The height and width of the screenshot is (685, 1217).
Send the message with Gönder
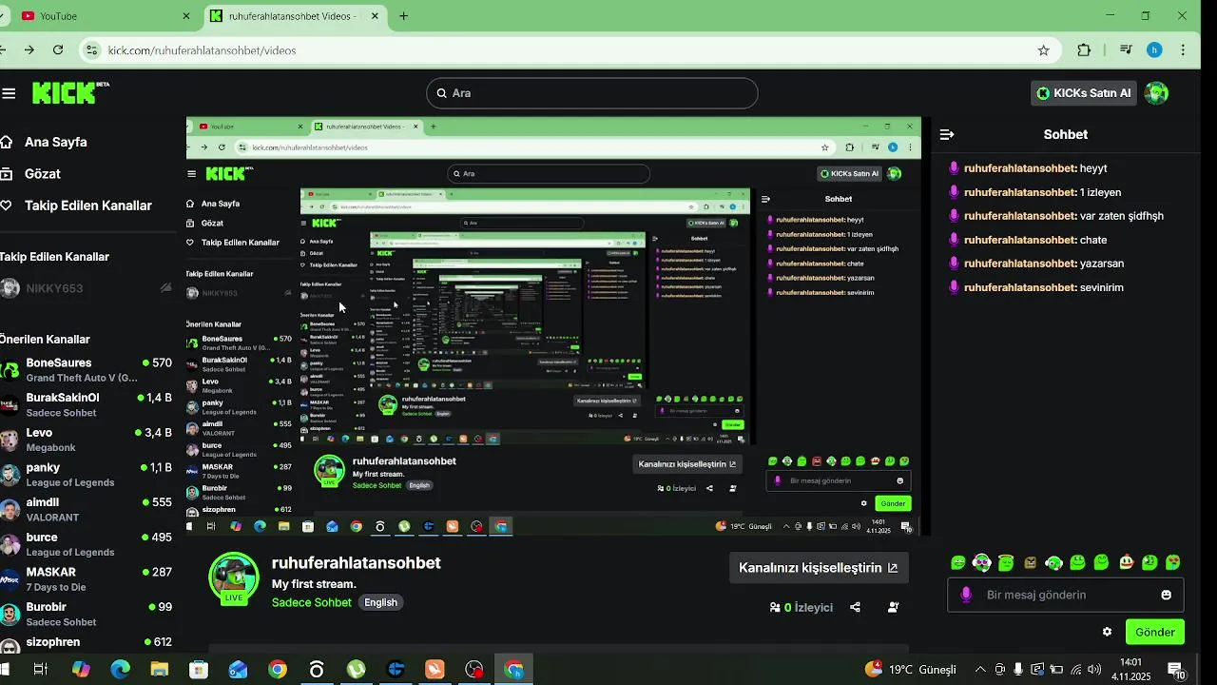1155,632
